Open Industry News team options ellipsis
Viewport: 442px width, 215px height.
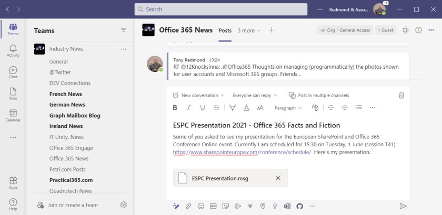pyautogui.click(x=124, y=49)
